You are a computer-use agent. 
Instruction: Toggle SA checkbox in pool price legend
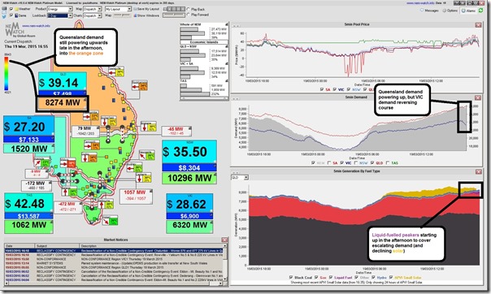click(322, 89)
